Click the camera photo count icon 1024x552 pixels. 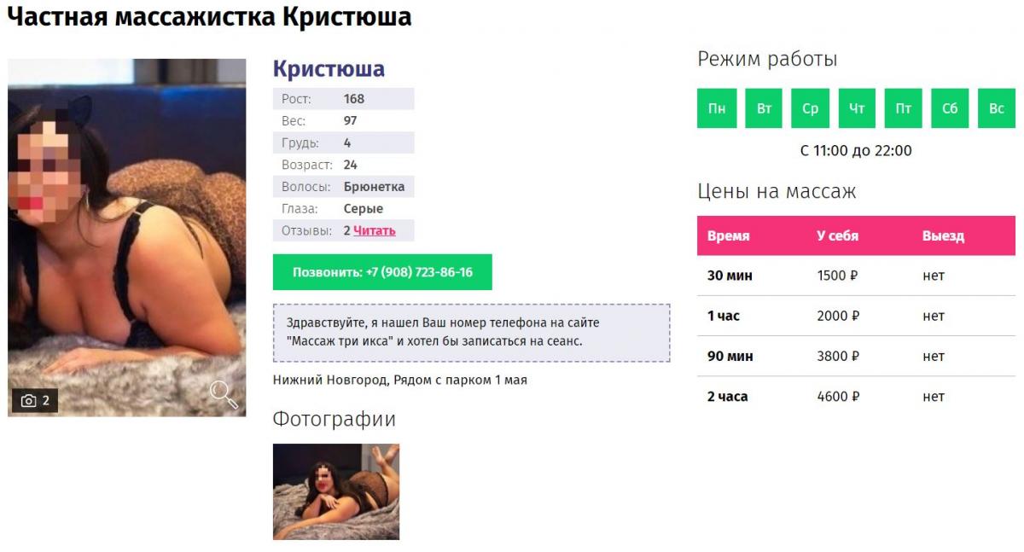[29, 401]
